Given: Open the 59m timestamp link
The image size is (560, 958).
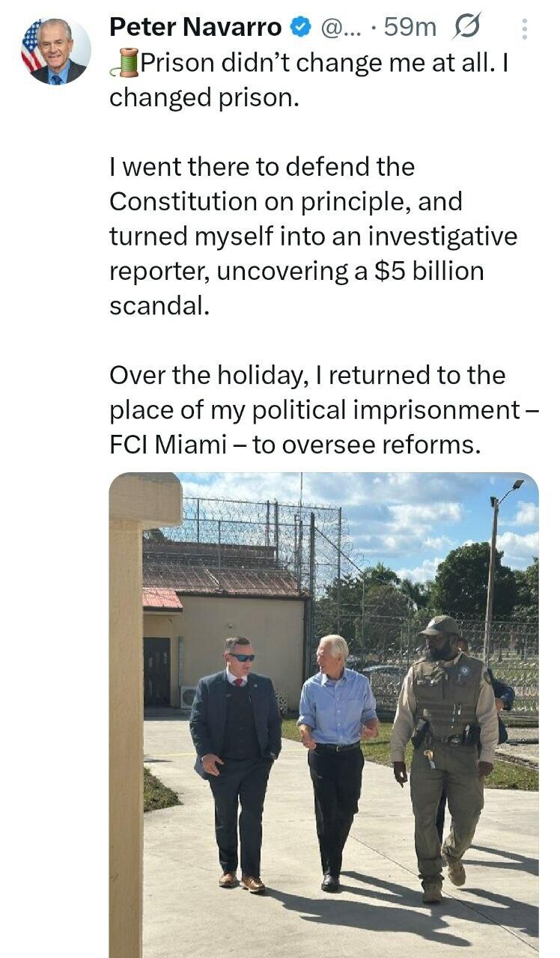Looking at the screenshot, I should 409,28.
